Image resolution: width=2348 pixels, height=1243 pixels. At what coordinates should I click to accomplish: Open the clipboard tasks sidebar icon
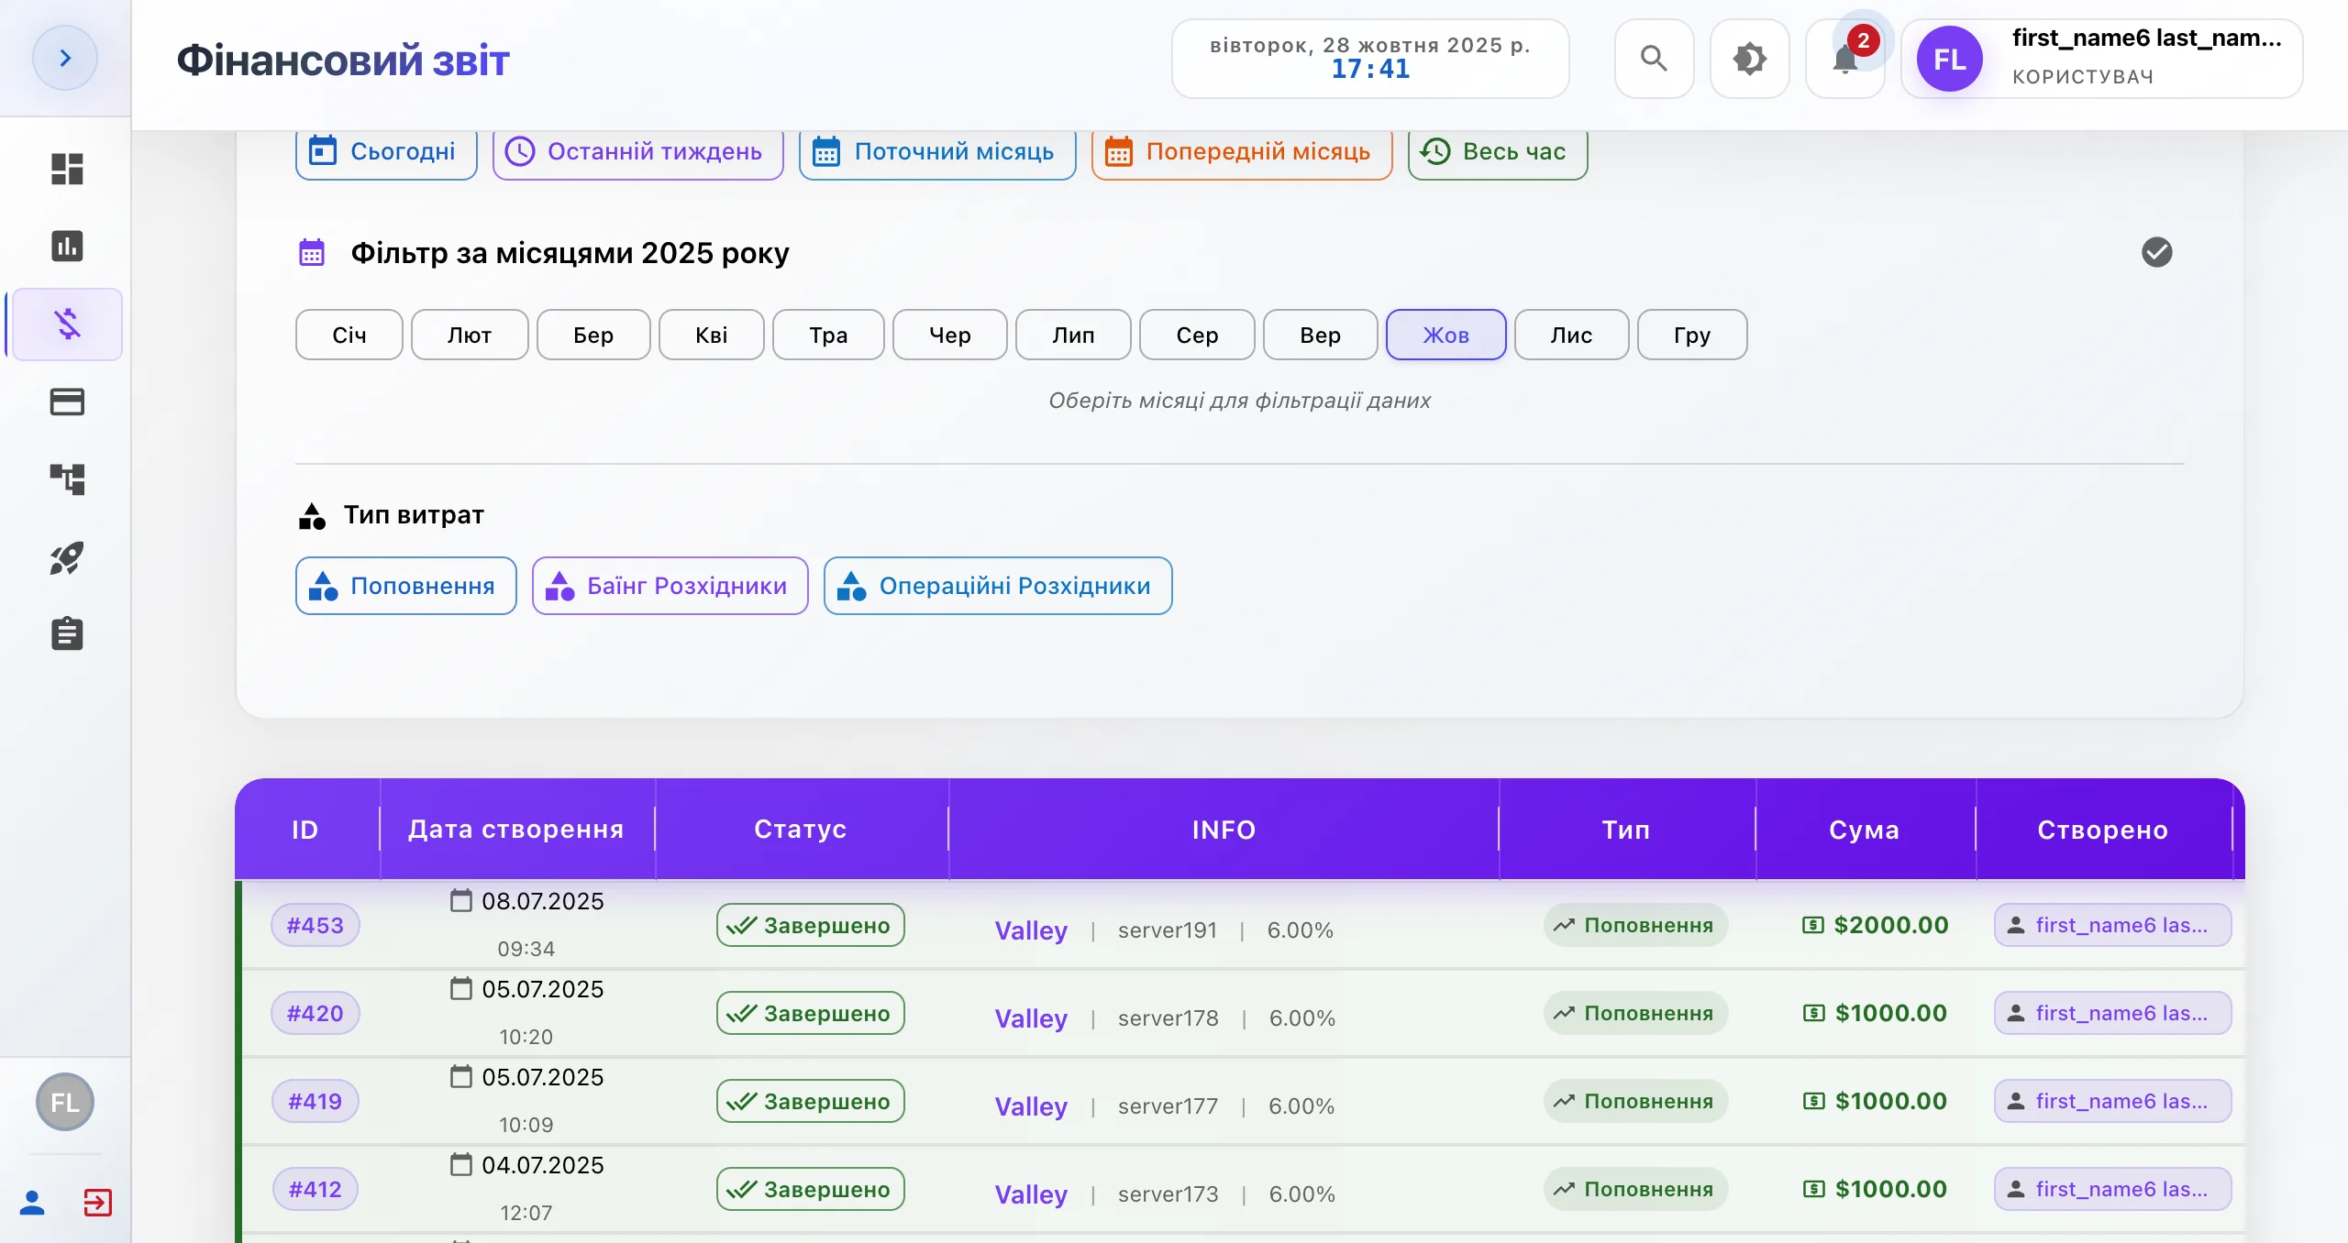tap(67, 632)
